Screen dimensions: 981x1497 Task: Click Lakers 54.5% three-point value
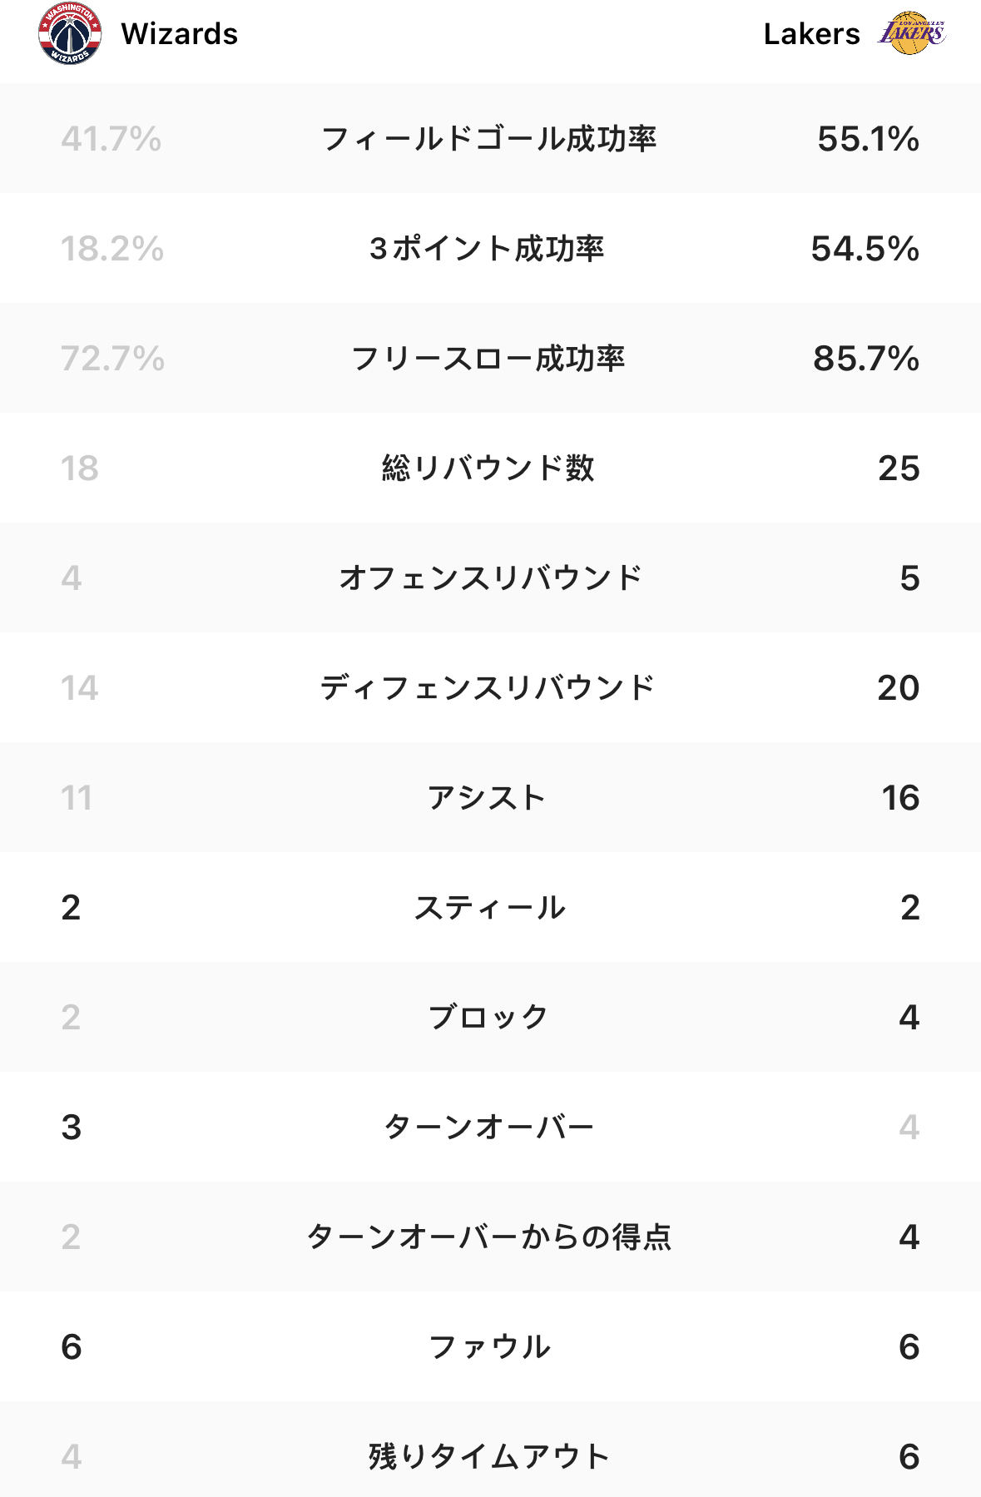coord(865,248)
